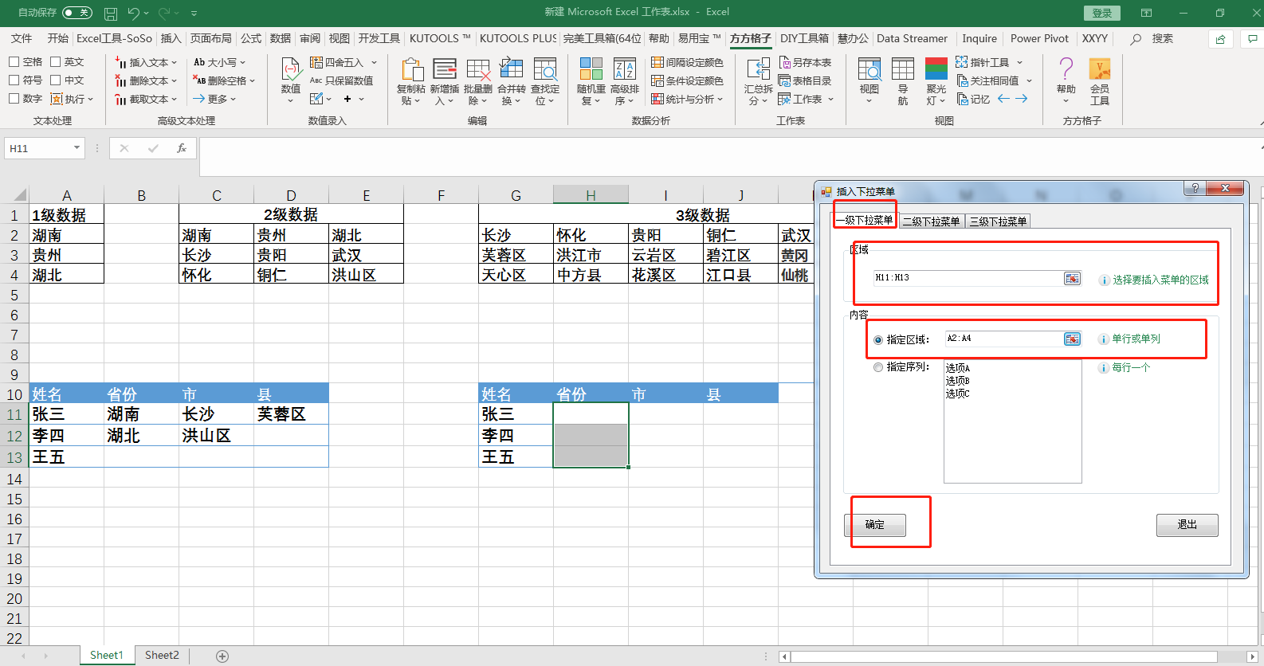Click the H11:H13 区域 input field
Image resolution: width=1264 pixels, height=666 pixels.
click(968, 278)
